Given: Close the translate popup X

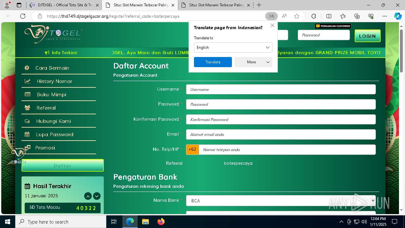Looking at the screenshot, I should coord(272,25).
